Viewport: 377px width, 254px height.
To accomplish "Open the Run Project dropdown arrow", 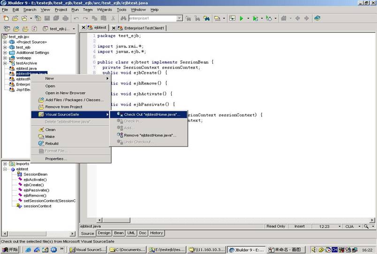I will coord(248,18).
